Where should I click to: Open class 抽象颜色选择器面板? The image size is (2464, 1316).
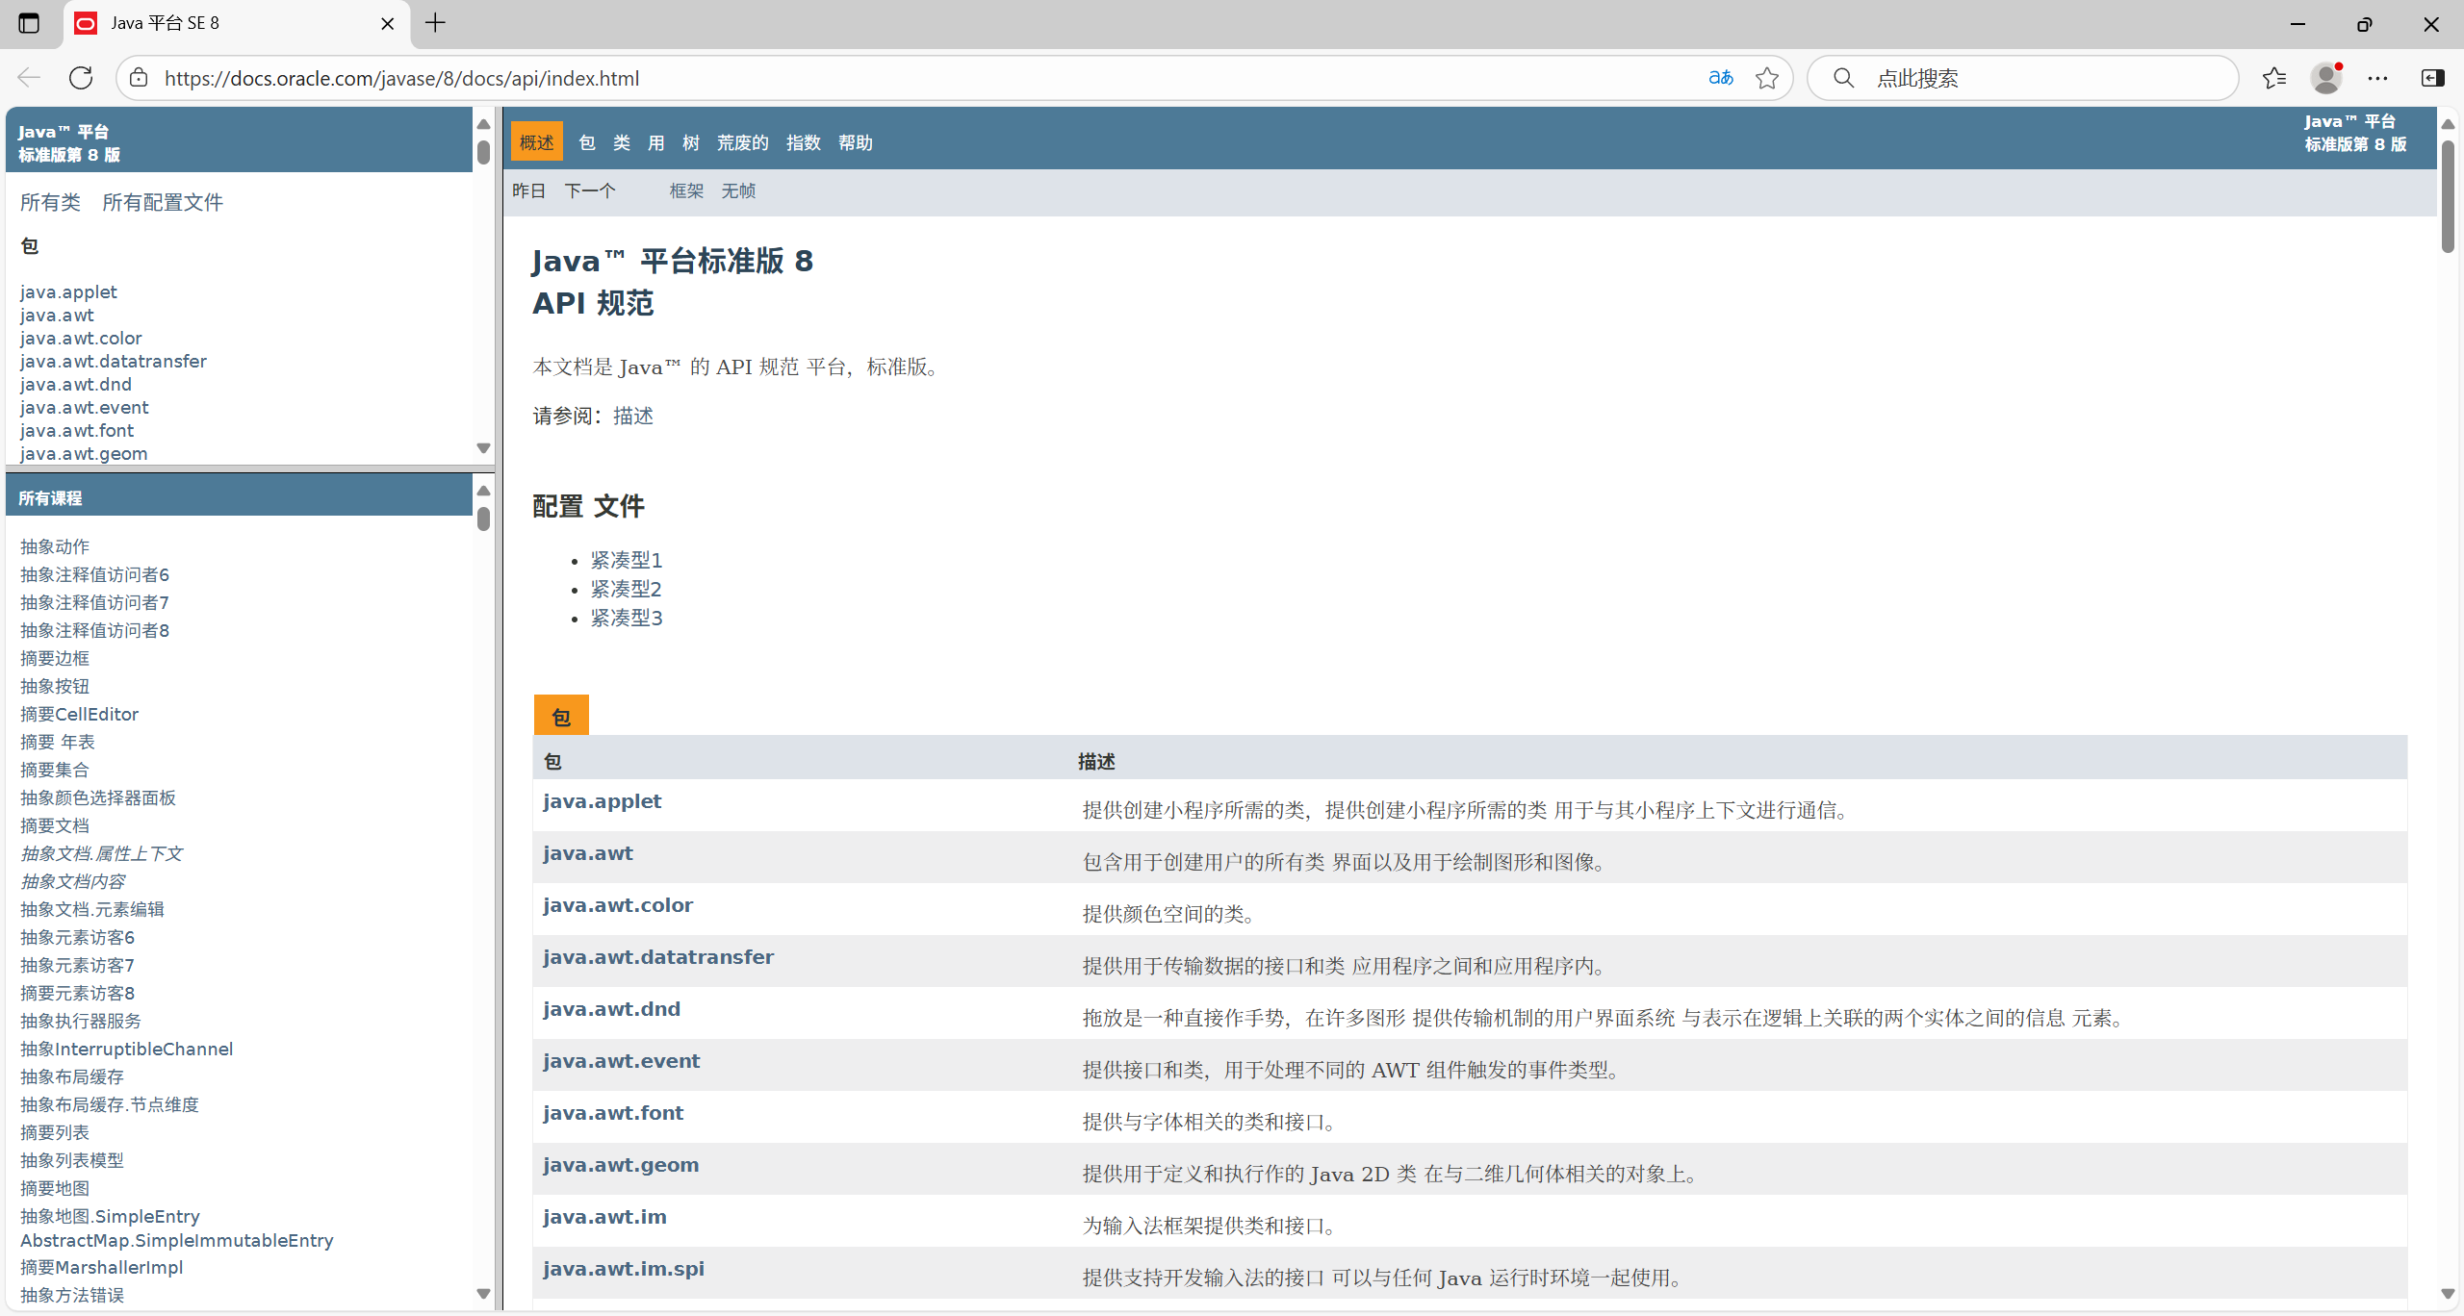[98, 797]
